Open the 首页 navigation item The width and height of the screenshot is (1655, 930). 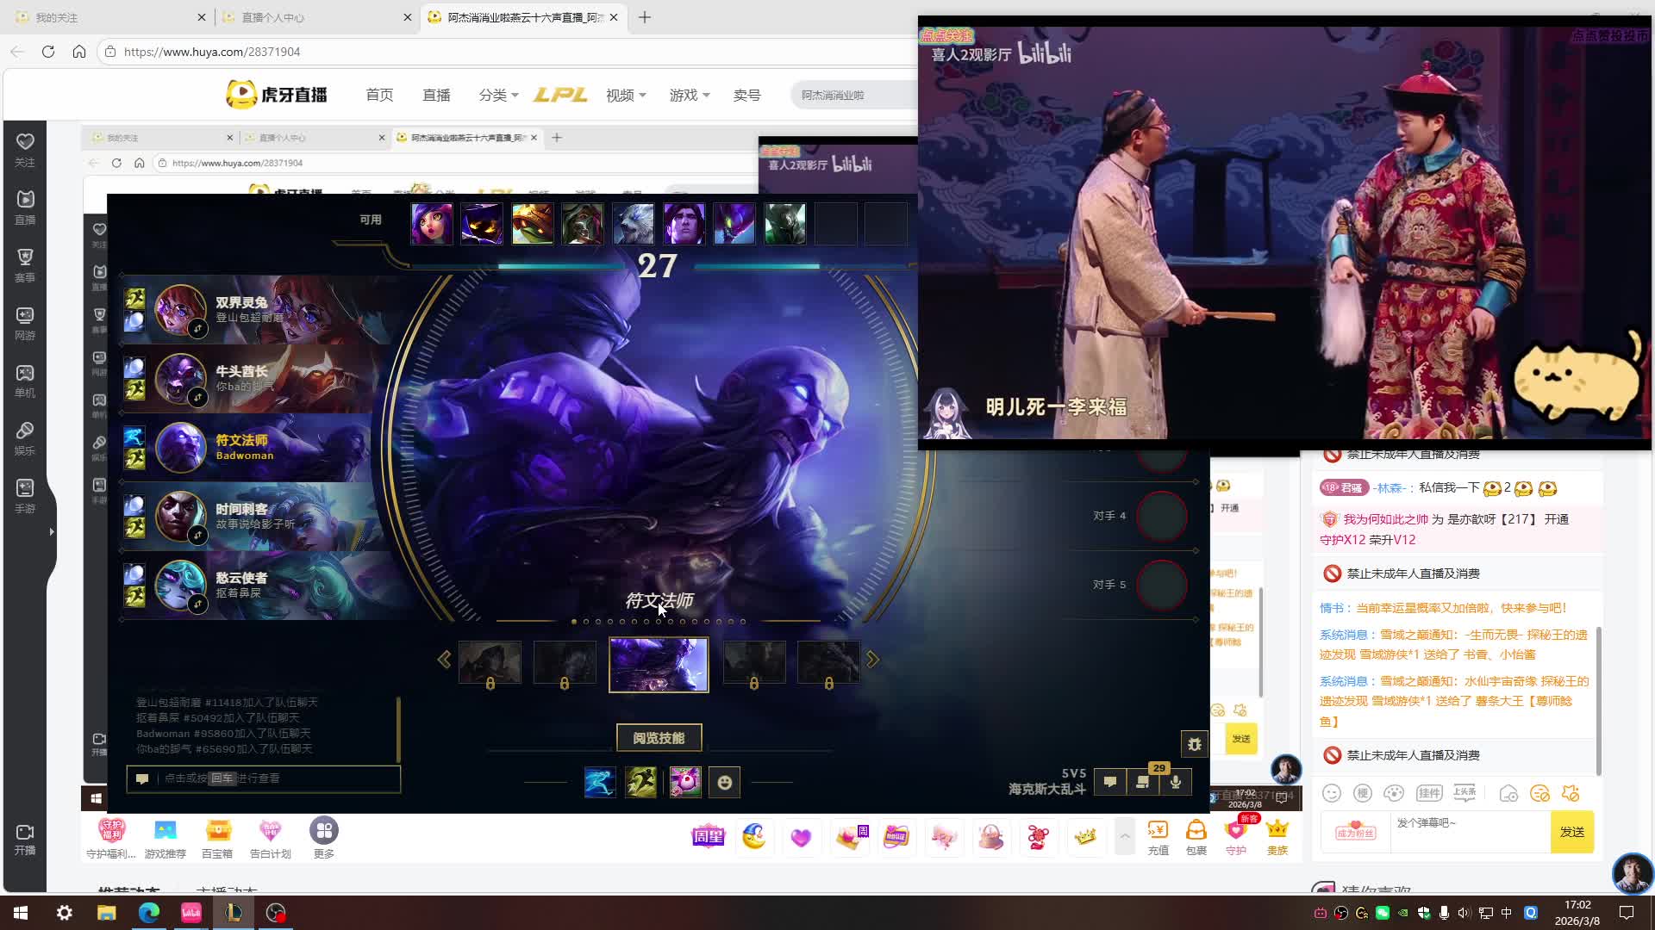pos(379,95)
